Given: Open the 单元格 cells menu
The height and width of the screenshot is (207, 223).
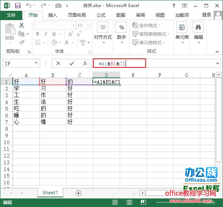Looking at the screenshot, I should click(182, 33).
